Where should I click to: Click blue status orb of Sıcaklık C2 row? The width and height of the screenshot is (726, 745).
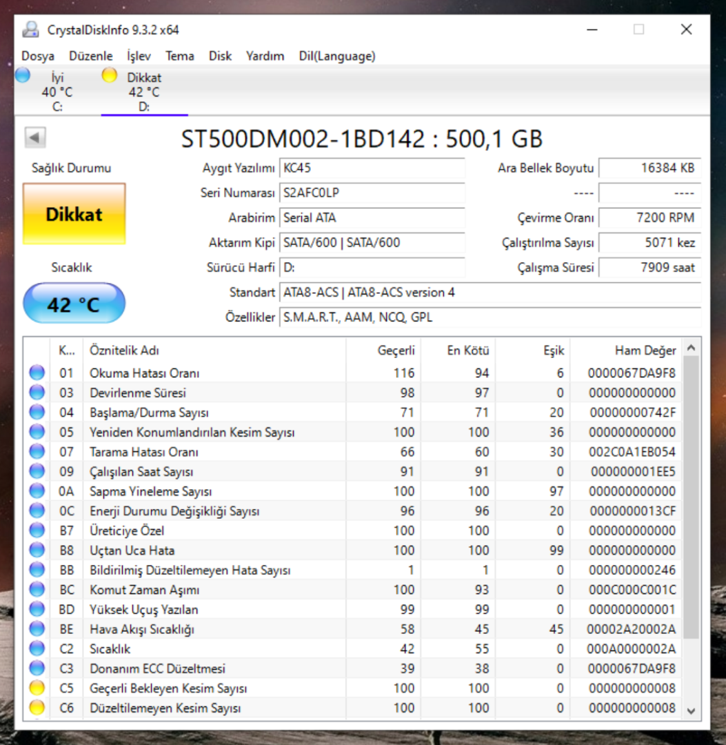37,648
